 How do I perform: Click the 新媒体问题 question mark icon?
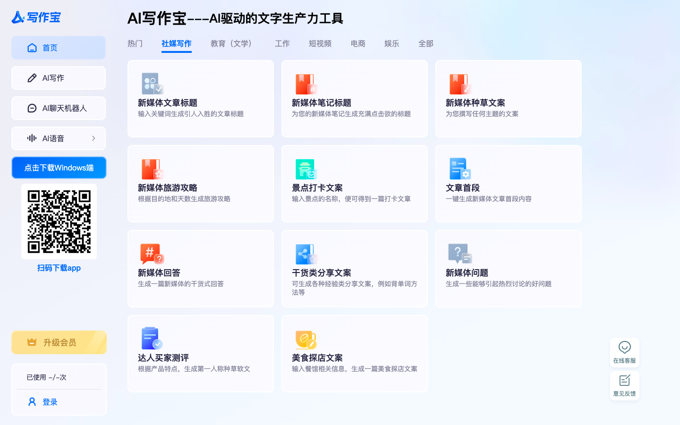[x=460, y=254]
